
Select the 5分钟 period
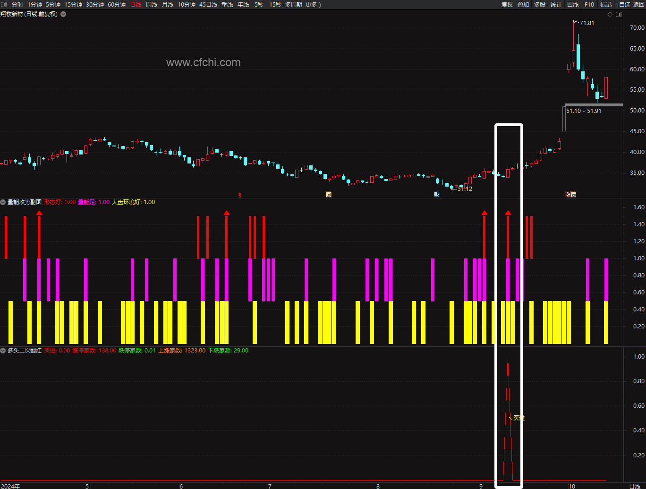pos(53,4)
